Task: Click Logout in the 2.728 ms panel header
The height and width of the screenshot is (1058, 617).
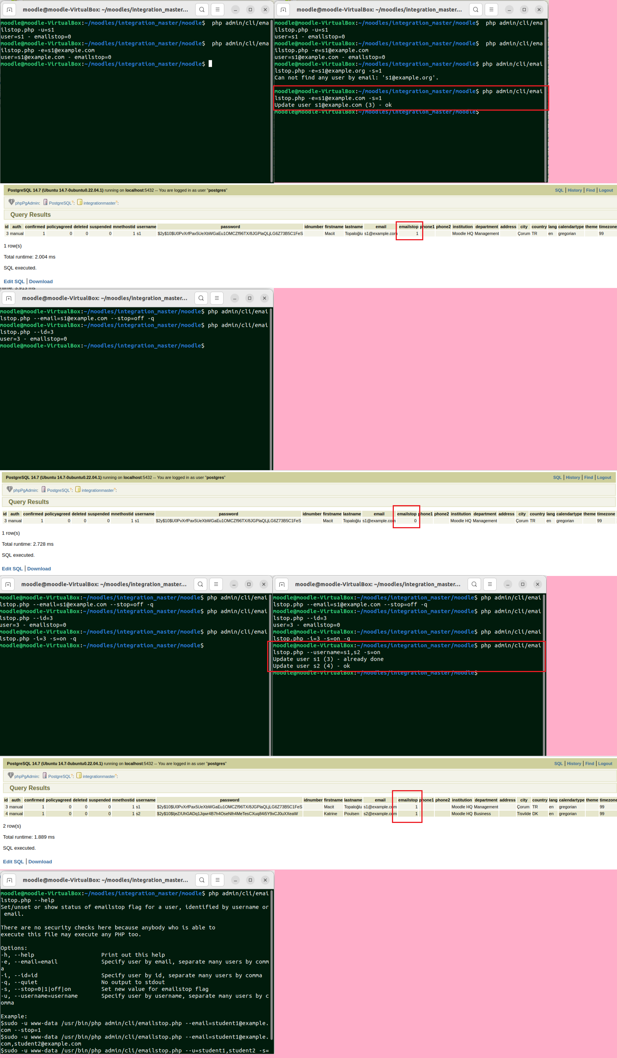Action: pos(604,477)
